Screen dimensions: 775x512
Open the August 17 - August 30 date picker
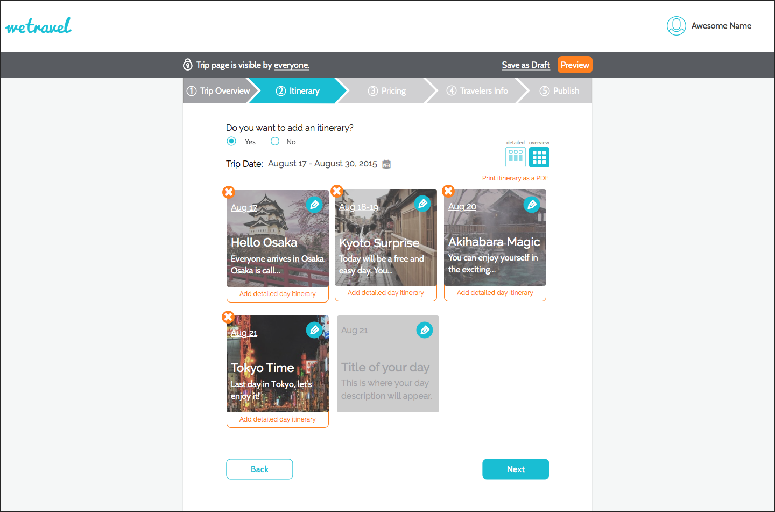[x=322, y=164]
